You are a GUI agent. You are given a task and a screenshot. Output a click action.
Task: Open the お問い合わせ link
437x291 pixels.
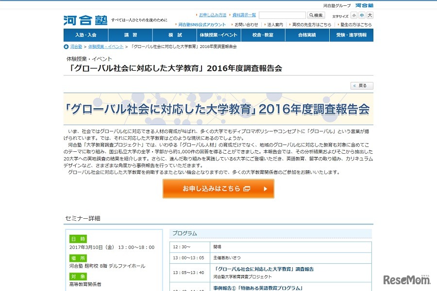246,25
